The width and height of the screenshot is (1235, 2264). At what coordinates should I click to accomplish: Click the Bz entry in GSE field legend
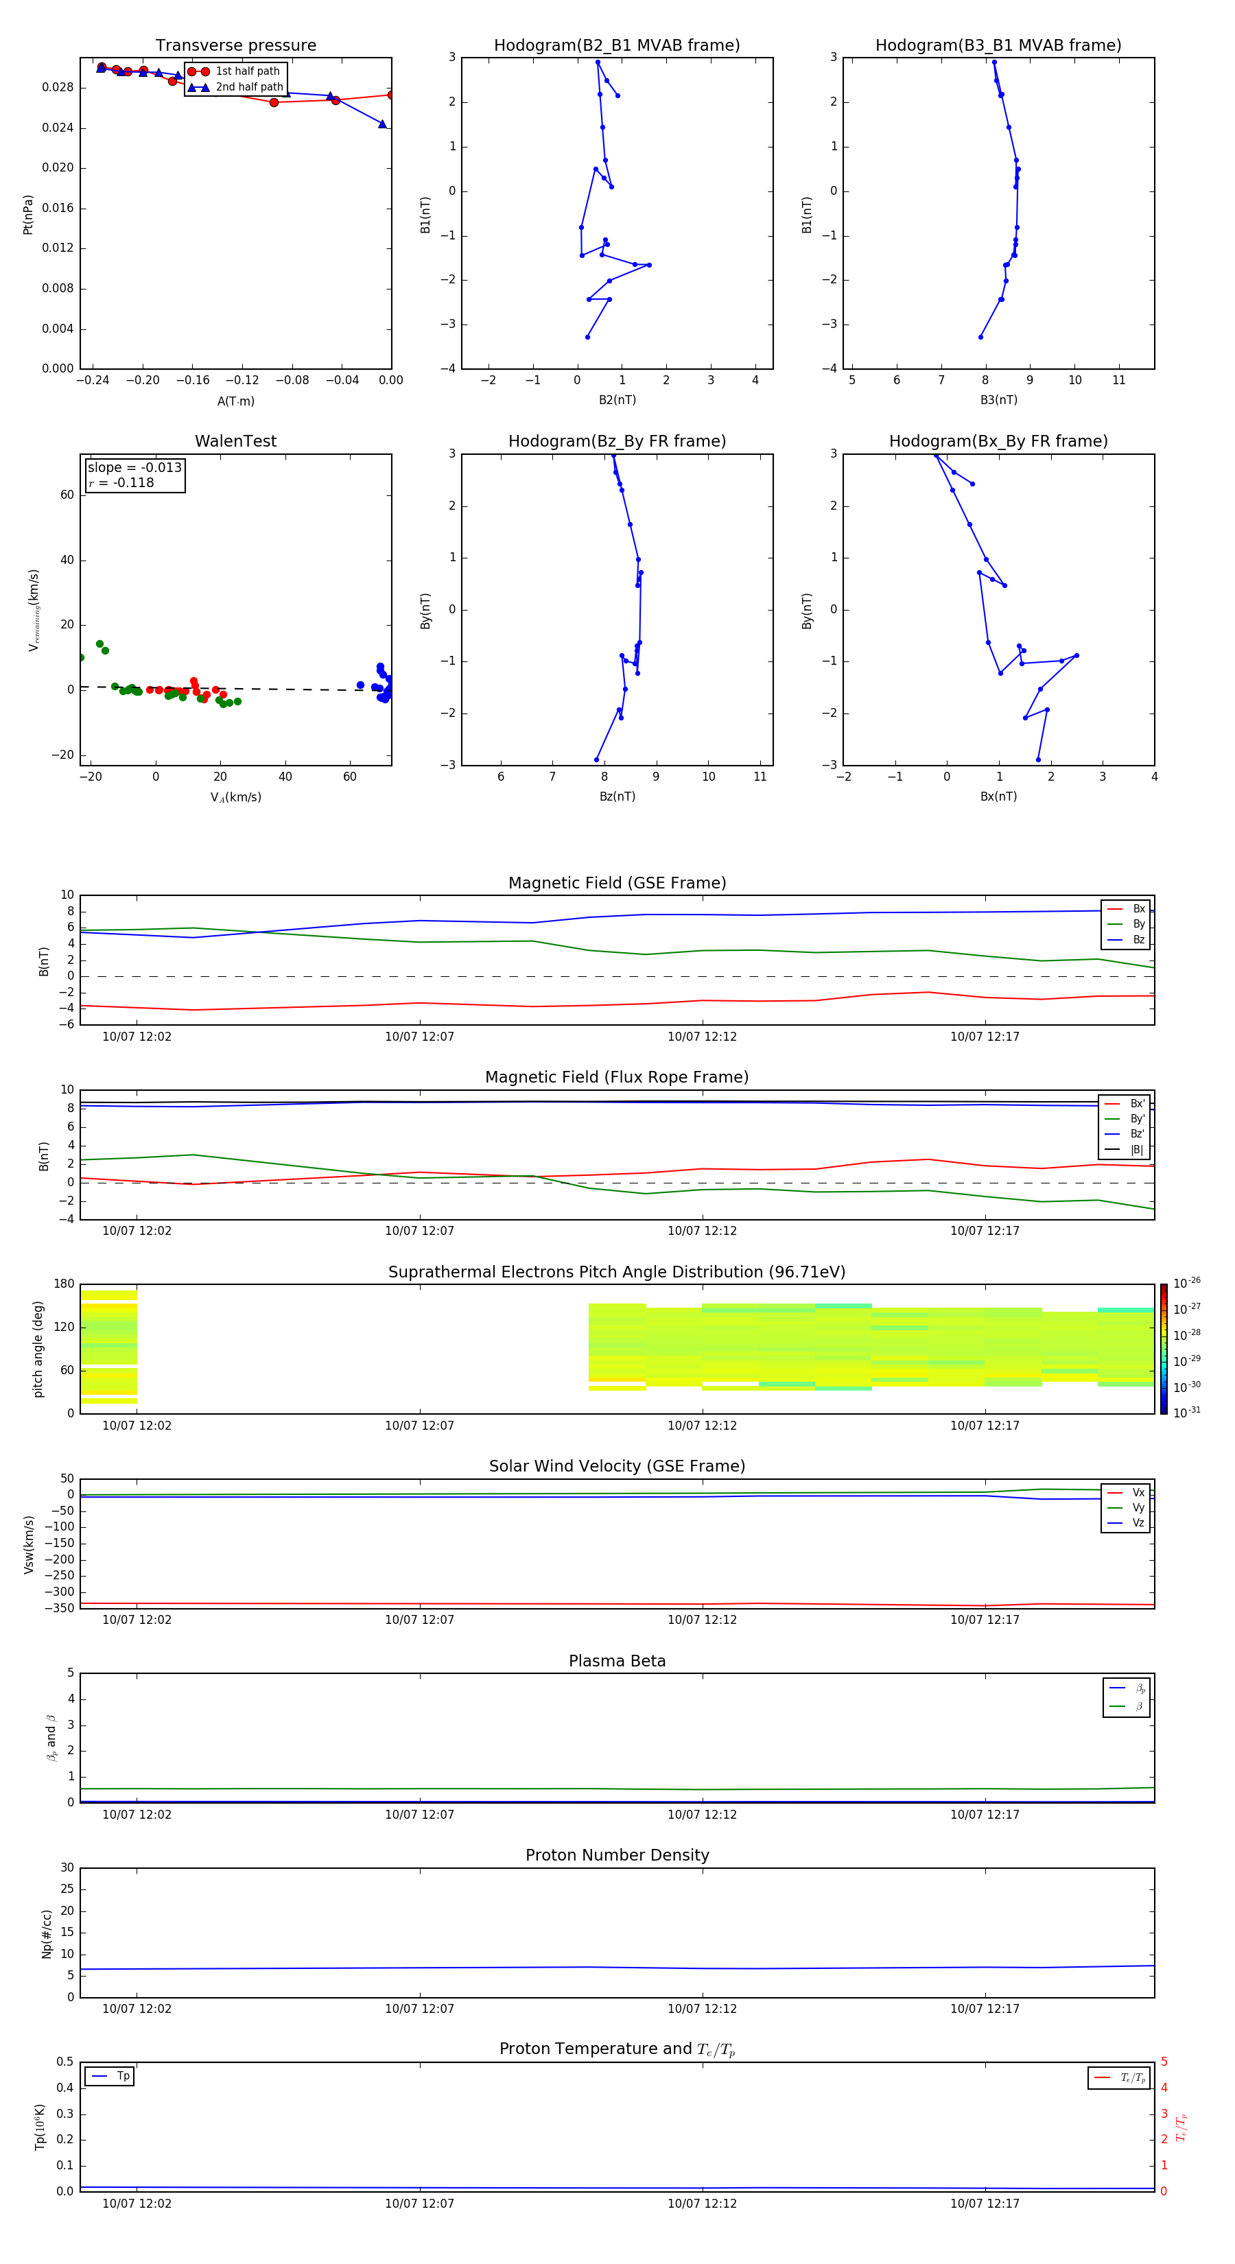click(1126, 941)
